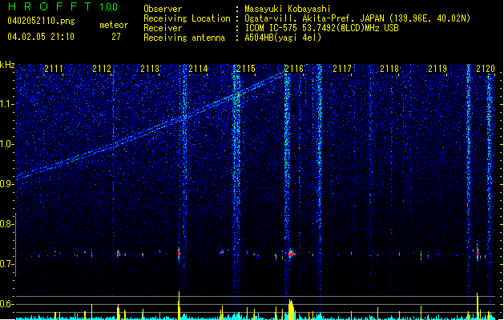The image size is (504, 320).
Task: Click the meteor count 27
Action: 116,37
